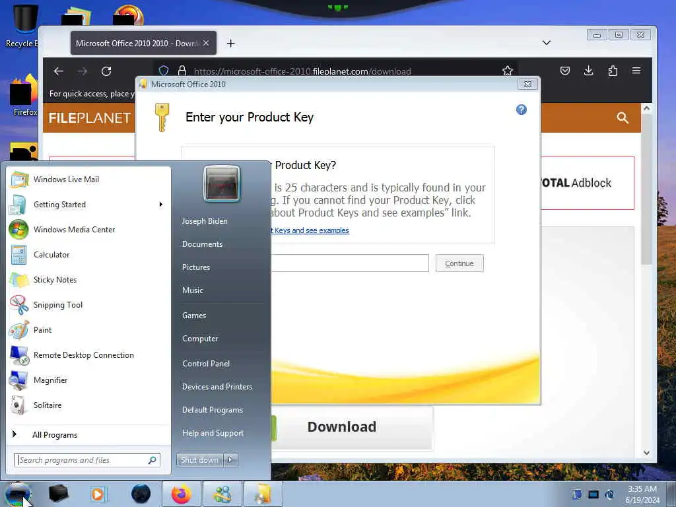Click the FilePlanet search magnifier icon
676x507 pixels.
click(622, 118)
